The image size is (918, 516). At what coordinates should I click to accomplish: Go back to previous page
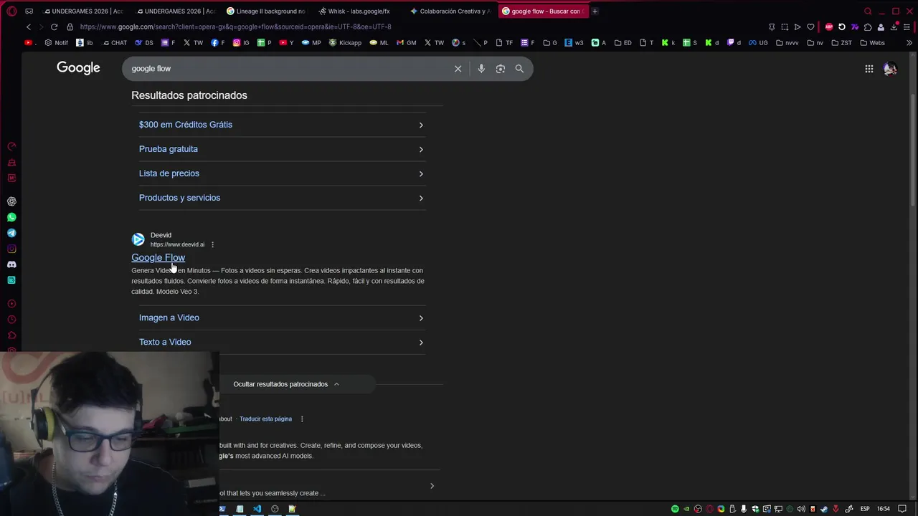29,27
